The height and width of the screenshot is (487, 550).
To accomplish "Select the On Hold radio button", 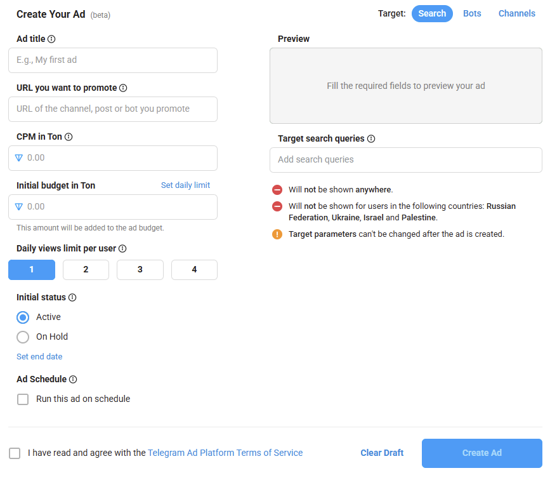I will tap(23, 337).
